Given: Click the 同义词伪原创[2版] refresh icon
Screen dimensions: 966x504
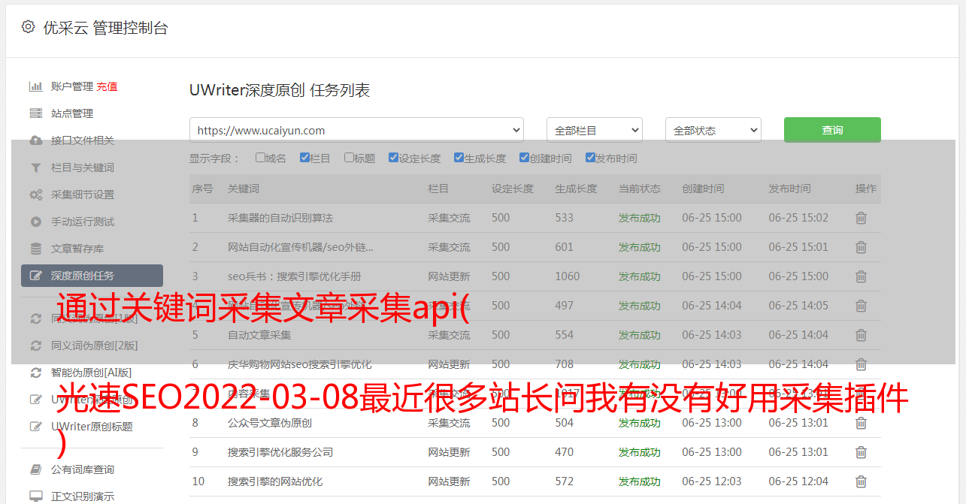Looking at the screenshot, I should point(35,346).
